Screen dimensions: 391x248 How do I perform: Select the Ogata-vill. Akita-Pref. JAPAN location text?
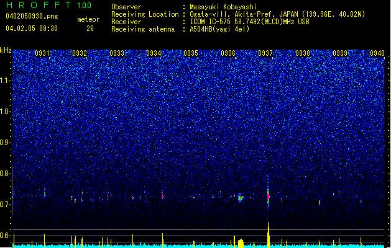click(x=277, y=14)
